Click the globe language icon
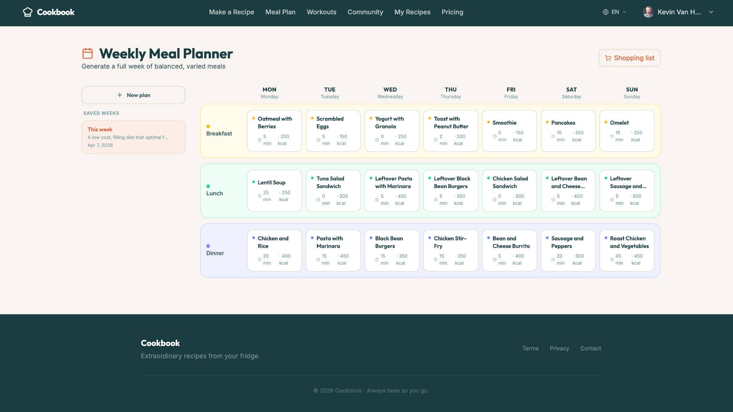Viewport: 733px width, 412px height. tap(605, 12)
